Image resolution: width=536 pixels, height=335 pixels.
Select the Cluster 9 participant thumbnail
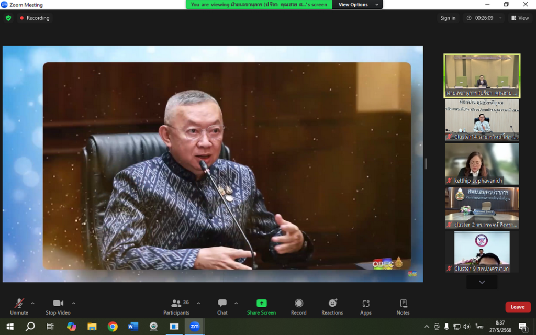click(482, 252)
